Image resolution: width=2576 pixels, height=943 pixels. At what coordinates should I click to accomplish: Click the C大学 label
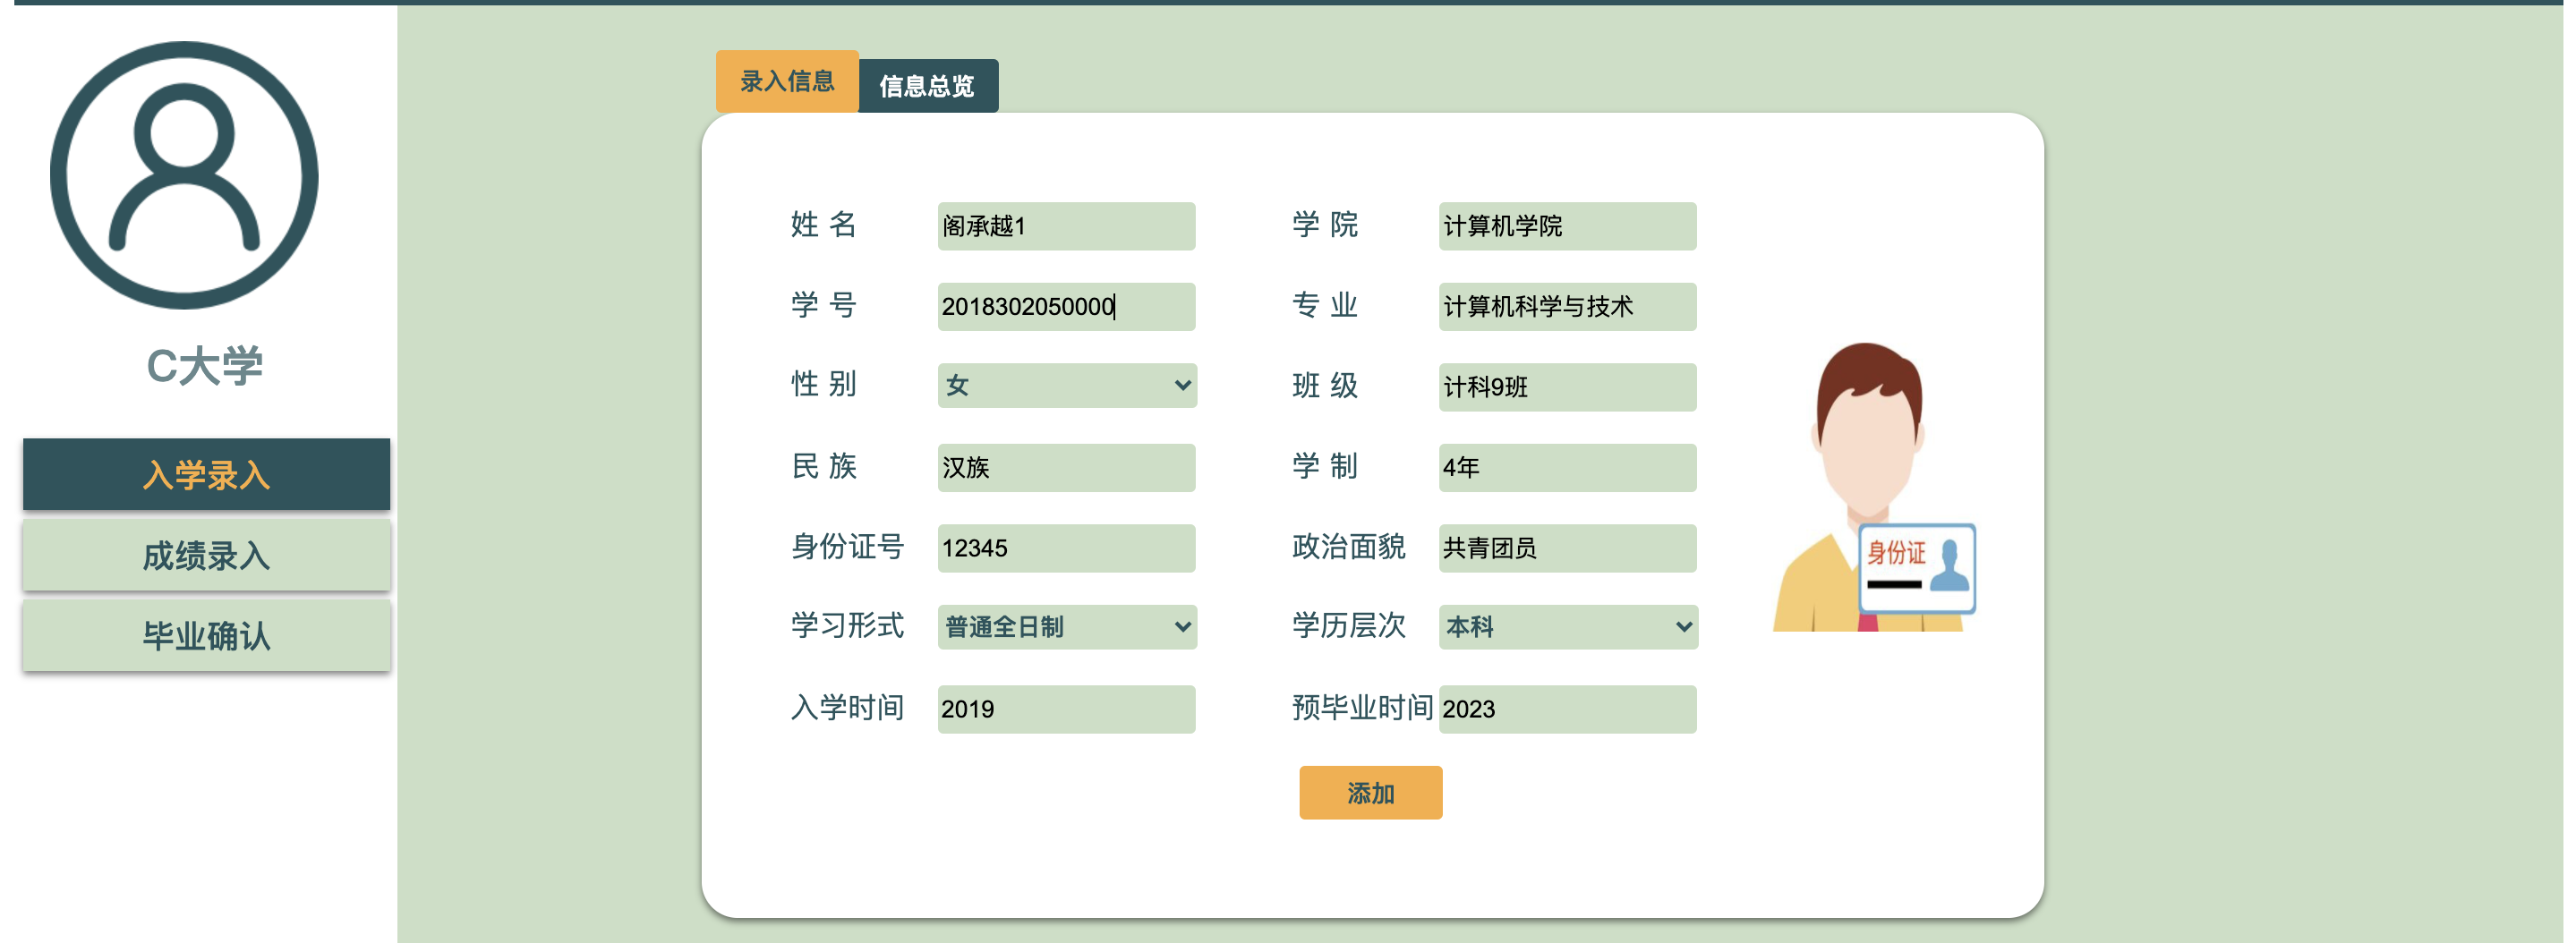205,363
